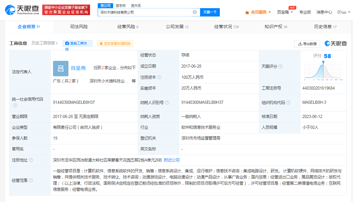Click the 吕 avatar of the legal representative
Screen dimensions: 353x202
coord(61,69)
